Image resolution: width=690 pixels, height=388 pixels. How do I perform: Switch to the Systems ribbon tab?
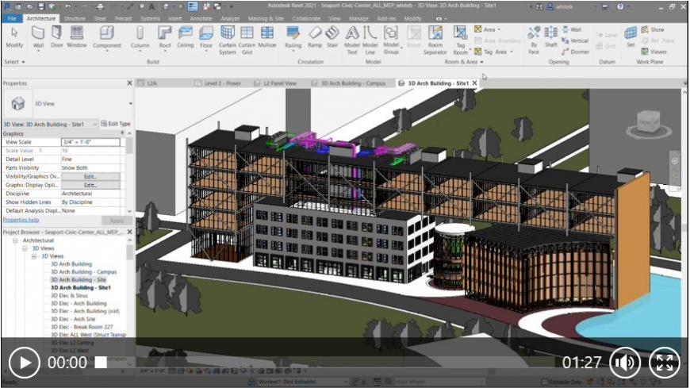coord(150,18)
